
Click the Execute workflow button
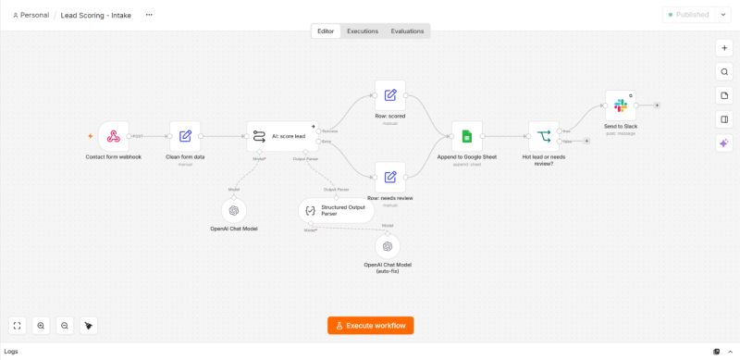pyautogui.click(x=371, y=326)
